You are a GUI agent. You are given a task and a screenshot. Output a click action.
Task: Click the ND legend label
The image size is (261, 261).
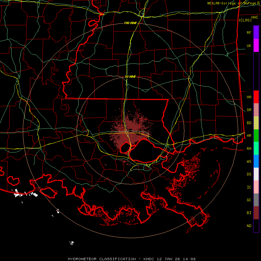tap(249, 226)
